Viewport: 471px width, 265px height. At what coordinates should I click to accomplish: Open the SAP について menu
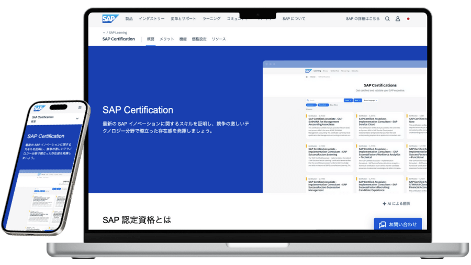coord(294,19)
